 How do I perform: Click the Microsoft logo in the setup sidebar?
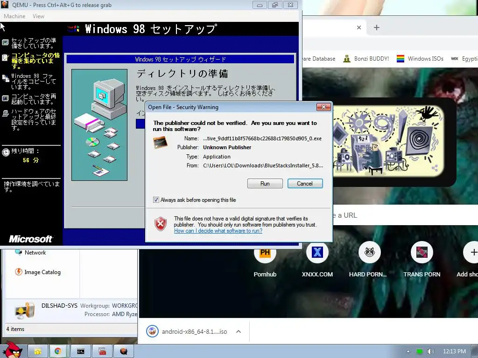(31, 239)
